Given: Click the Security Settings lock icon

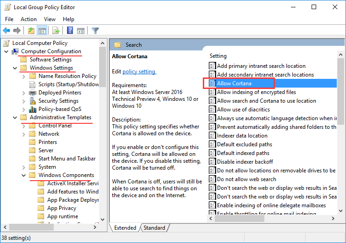Looking at the screenshot, I should (x=33, y=101).
